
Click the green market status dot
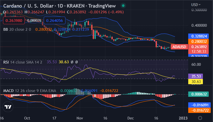123,6
